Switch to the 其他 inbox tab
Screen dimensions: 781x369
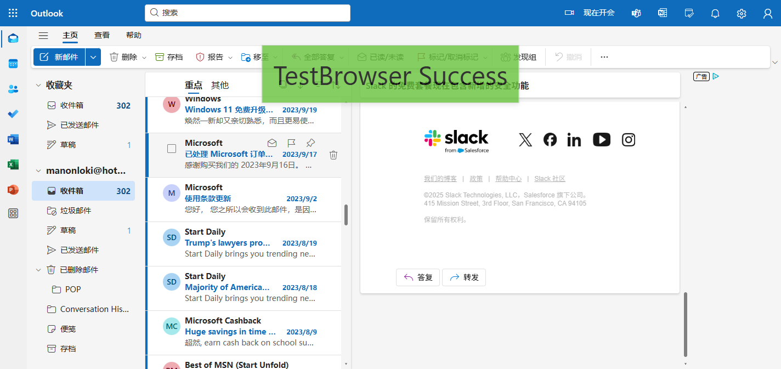click(x=220, y=85)
